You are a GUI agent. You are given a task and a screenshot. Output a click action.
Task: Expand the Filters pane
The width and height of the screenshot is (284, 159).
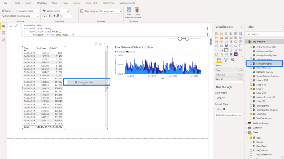point(211,41)
